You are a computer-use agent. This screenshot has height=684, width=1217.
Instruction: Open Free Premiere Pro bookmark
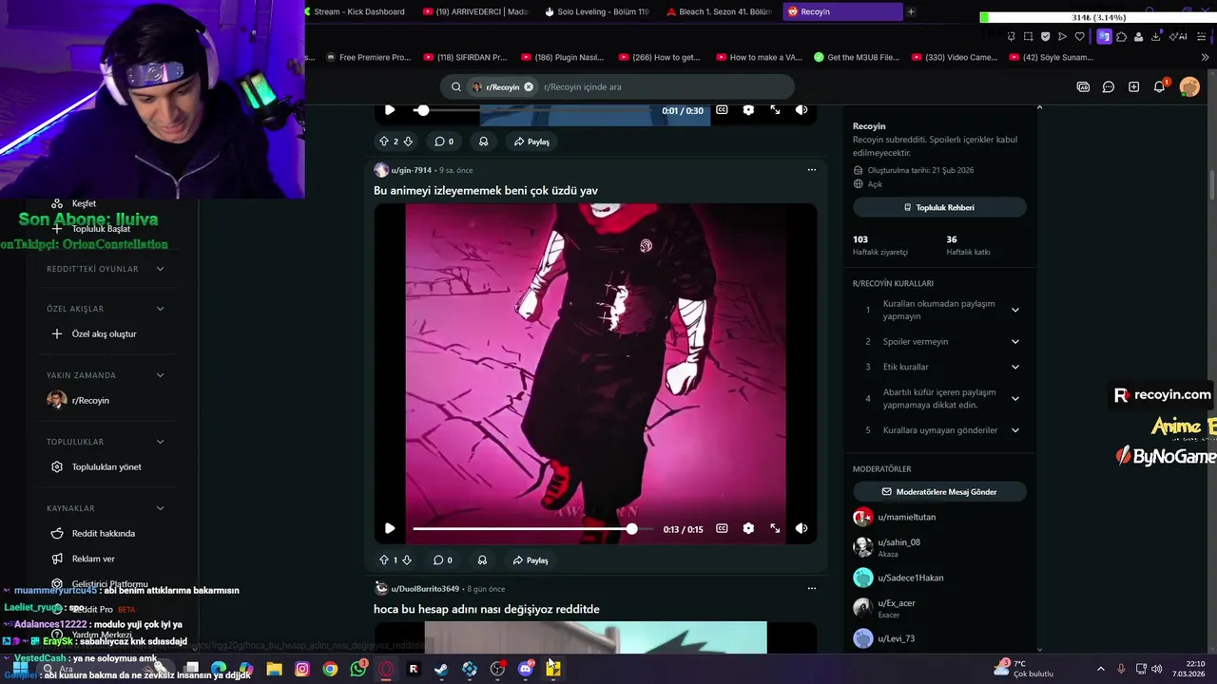(x=368, y=57)
